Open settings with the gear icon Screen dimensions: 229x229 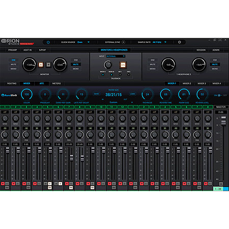180,42
